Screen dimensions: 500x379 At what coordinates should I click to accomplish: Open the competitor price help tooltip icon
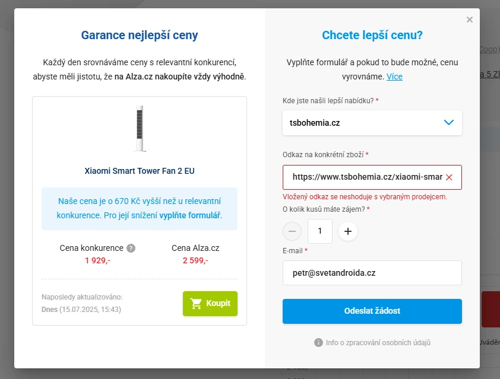(x=131, y=248)
